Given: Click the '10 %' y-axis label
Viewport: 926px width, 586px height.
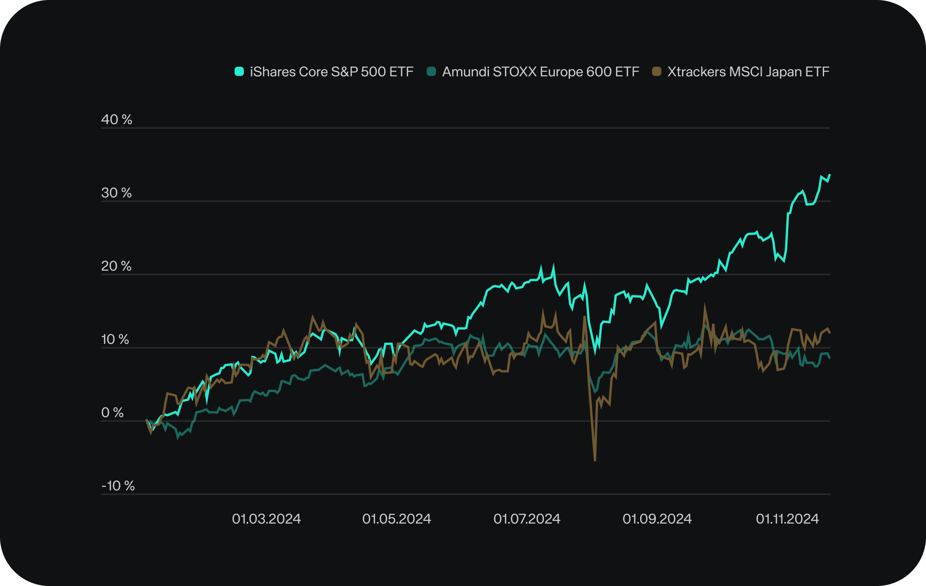Looking at the screenshot, I should tap(115, 339).
